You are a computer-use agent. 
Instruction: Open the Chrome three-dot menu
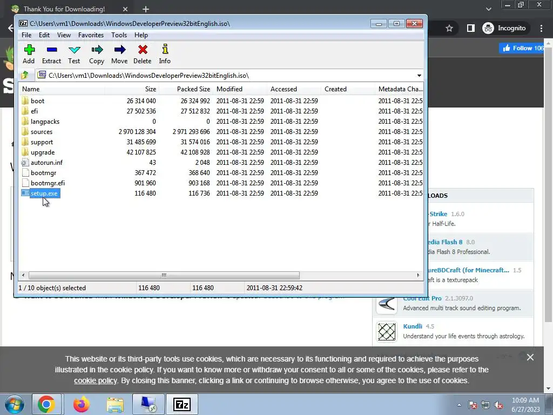541,28
